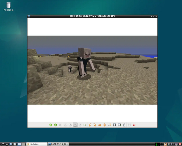Flip the image vertically
The width and height of the screenshot is (182, 146).
tap(105, 125)
